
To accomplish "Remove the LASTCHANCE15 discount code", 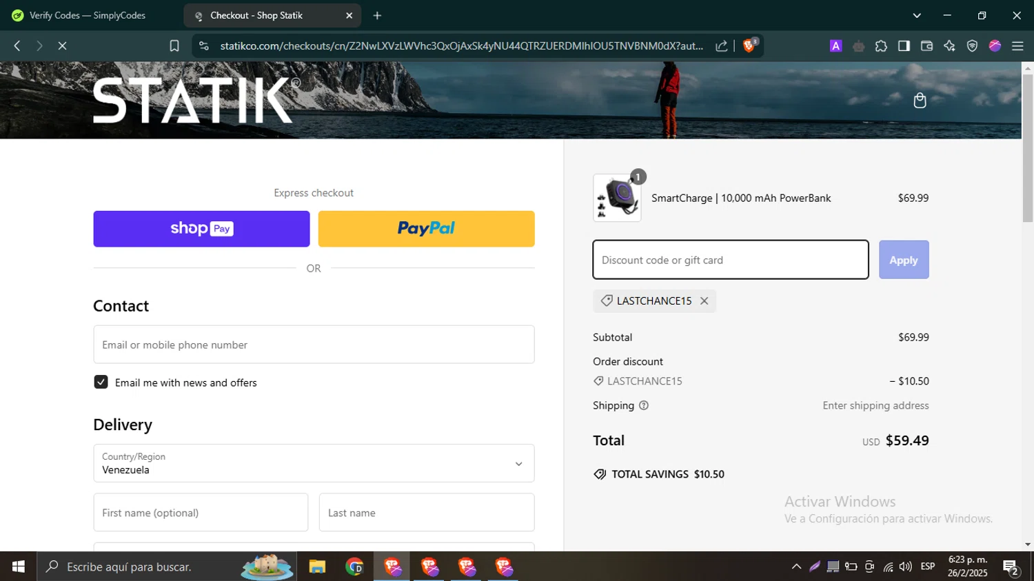I will 704,300.
